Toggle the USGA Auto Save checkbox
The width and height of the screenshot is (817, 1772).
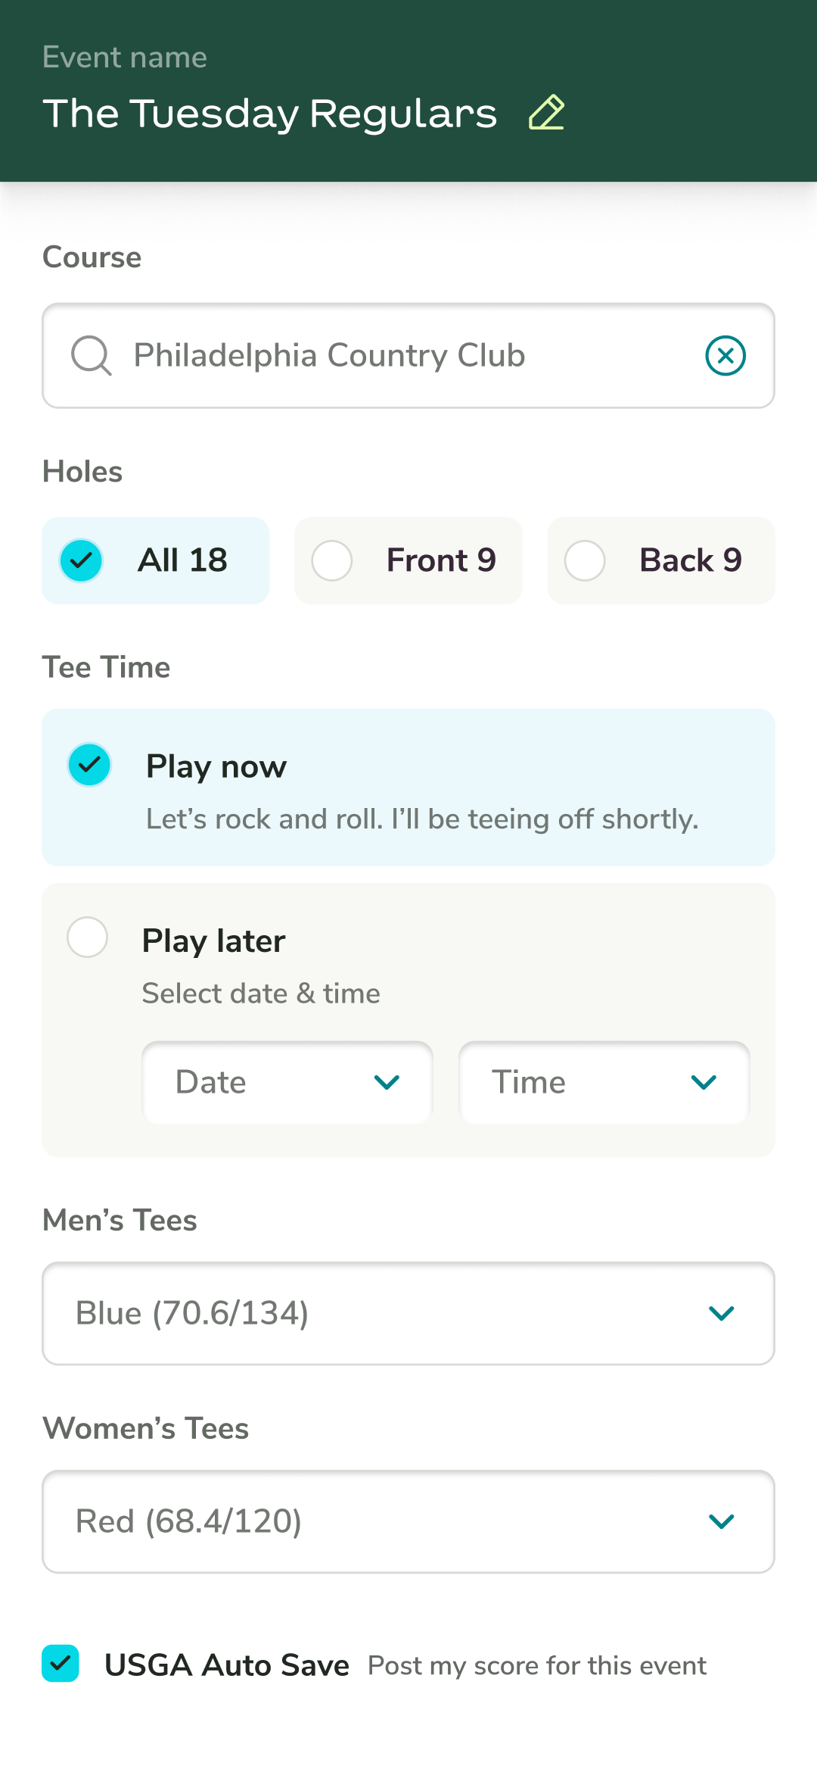[61, 1664]
